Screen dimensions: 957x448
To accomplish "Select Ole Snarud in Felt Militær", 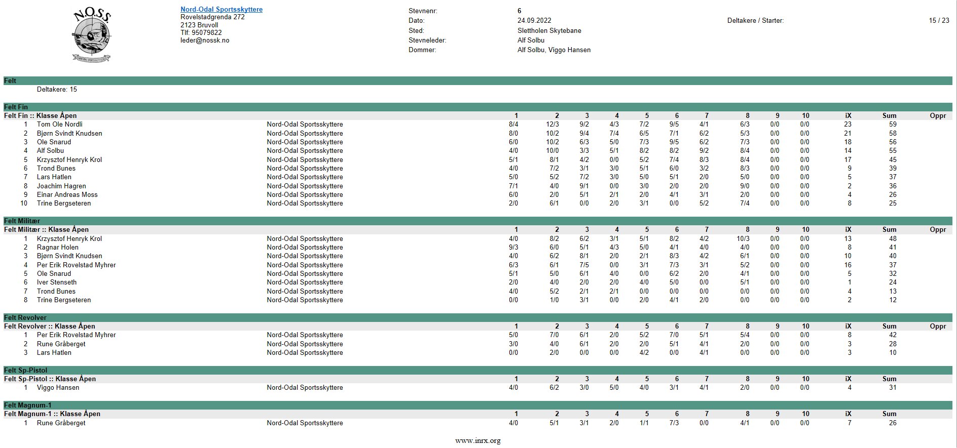I will point(54,274).
